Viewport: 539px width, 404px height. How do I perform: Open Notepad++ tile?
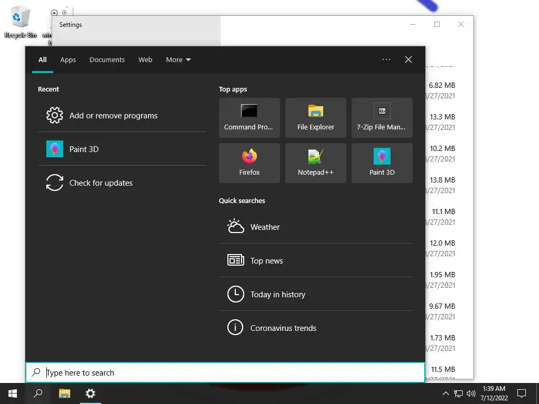coord(316,163)
